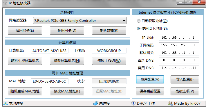
Task: Click the 首选 DNS input field
Action: click(x=179, y=60)
